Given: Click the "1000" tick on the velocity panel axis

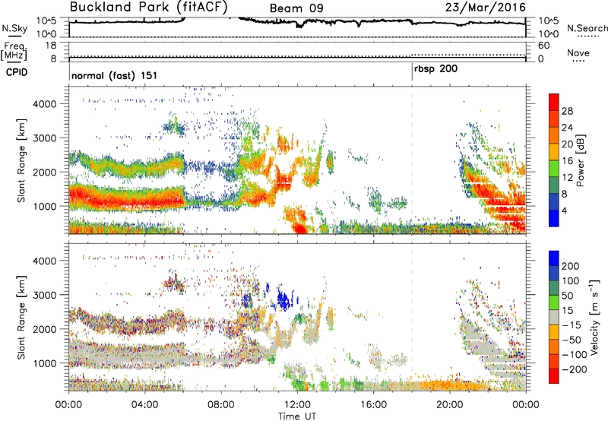Looking at the screenshot, I should point(45,363).
